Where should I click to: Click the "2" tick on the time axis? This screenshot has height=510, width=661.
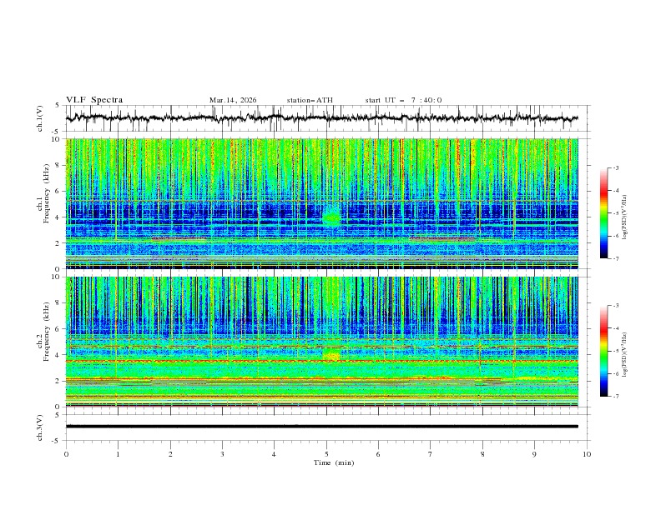tap(170, 454)
